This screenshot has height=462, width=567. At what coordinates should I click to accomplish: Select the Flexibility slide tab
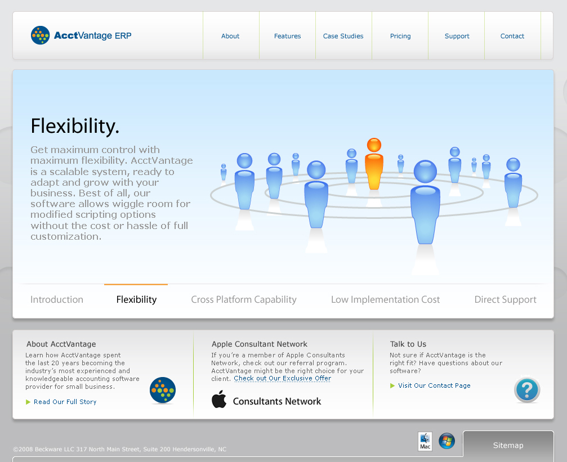(x=136, y=300)
